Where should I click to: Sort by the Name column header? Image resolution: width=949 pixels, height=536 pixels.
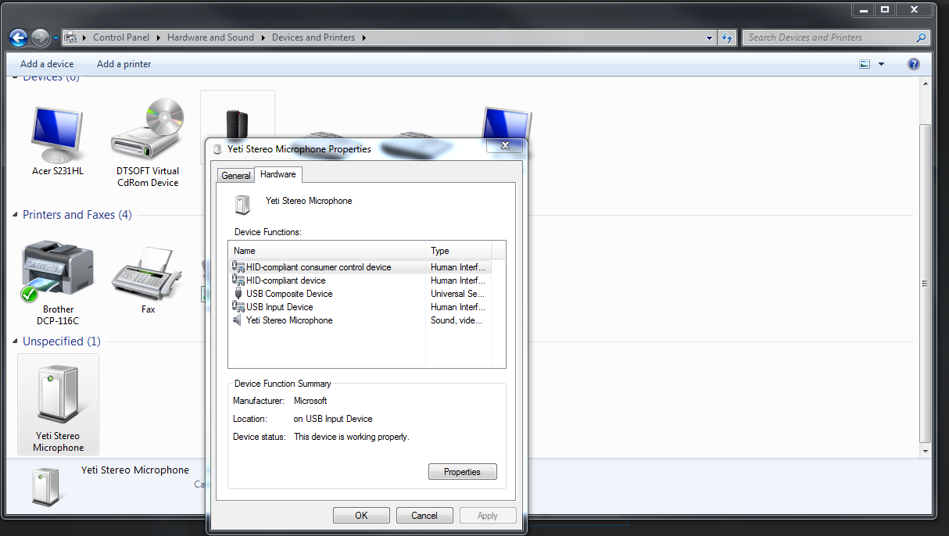pyautogui.click(x=328, y=251)
